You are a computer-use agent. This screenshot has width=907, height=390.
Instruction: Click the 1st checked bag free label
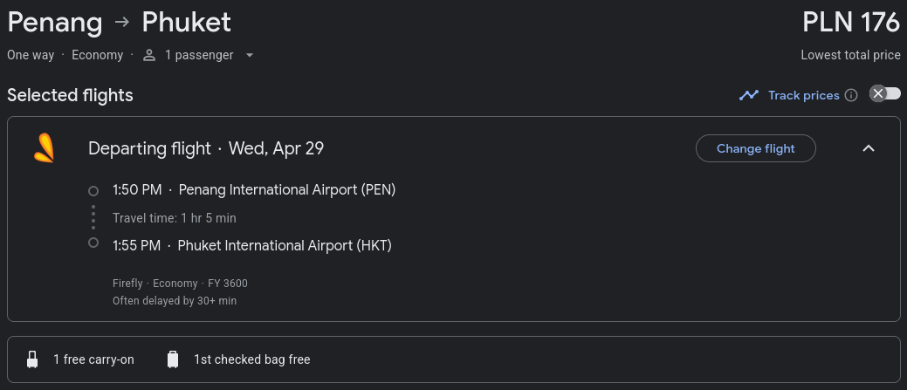pos(251,359)
